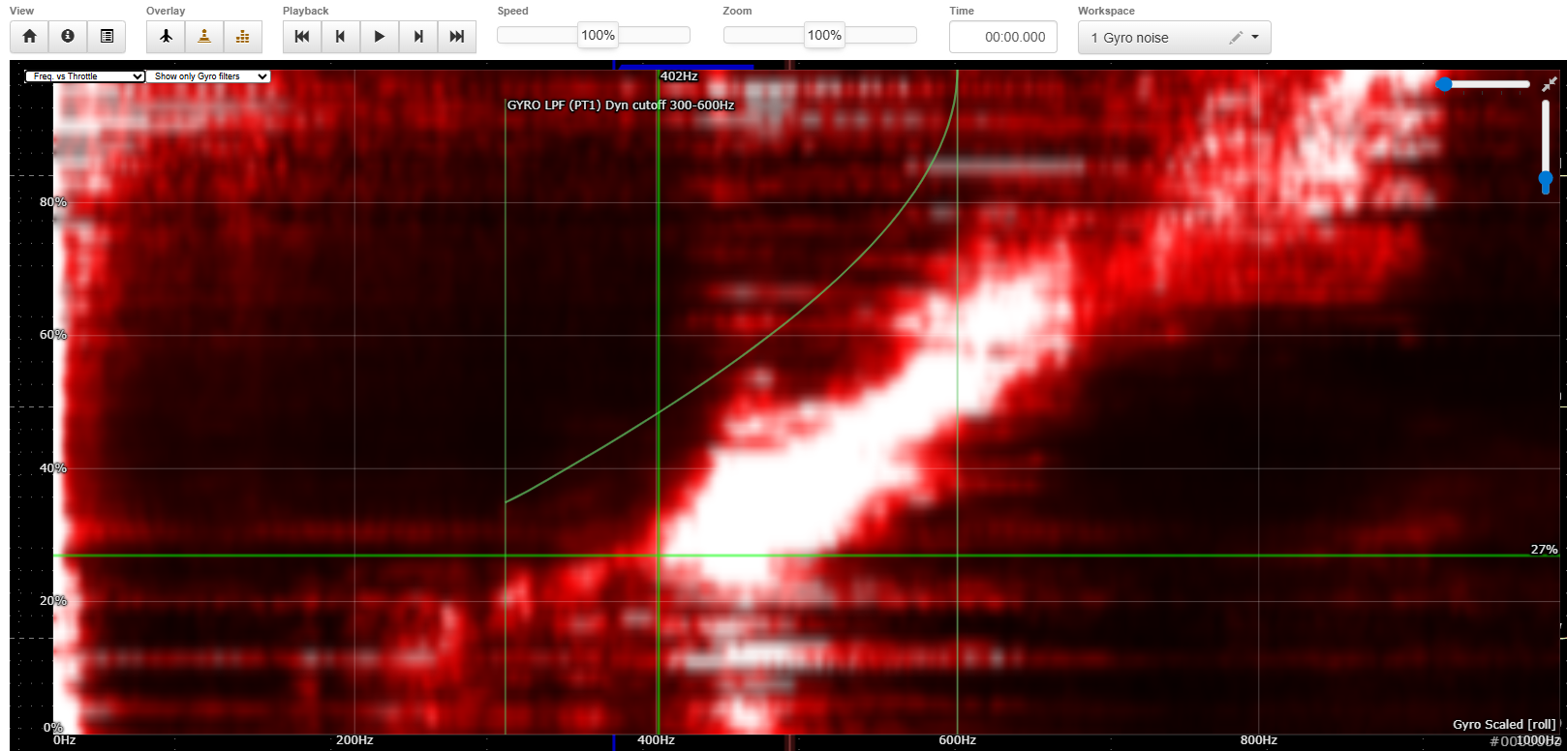Open the Show only Gyro filters dropdown

point(207,76)
